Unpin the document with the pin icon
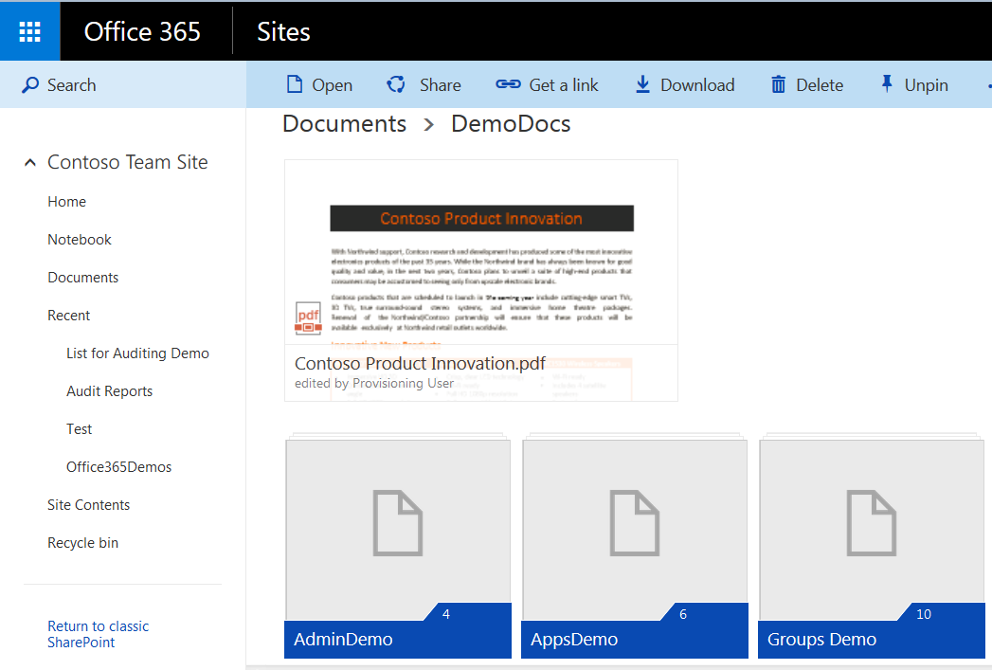 (888, 84)
